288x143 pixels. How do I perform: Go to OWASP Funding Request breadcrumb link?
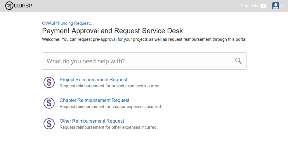click(x=68, y=23)
